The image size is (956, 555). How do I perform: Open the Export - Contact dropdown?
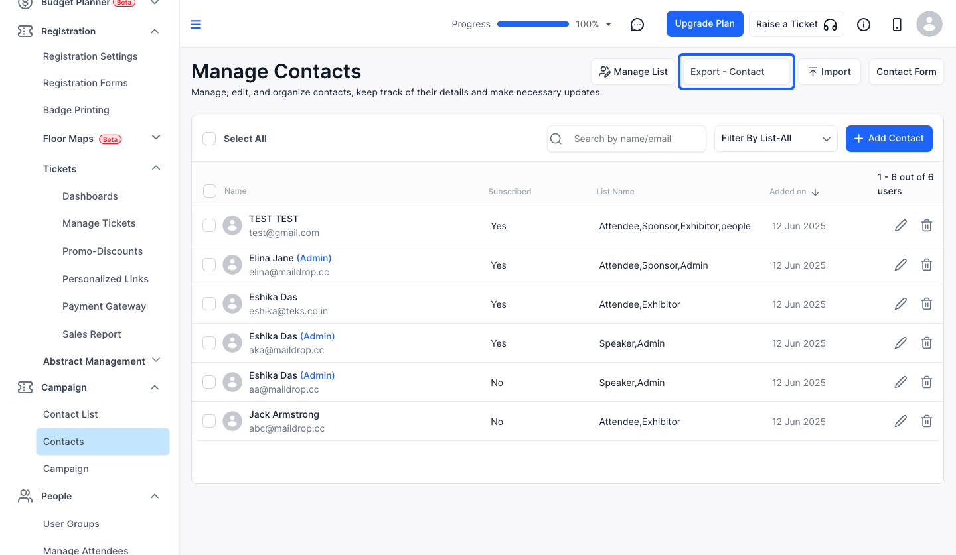point(736,72)
